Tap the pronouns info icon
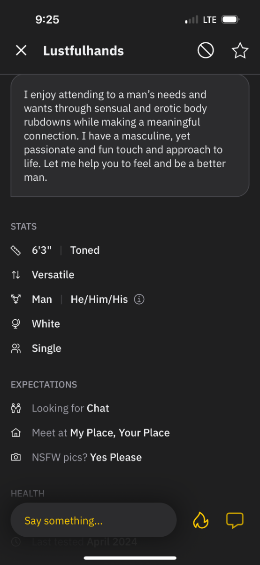260x565 pixels. [139, 299]
